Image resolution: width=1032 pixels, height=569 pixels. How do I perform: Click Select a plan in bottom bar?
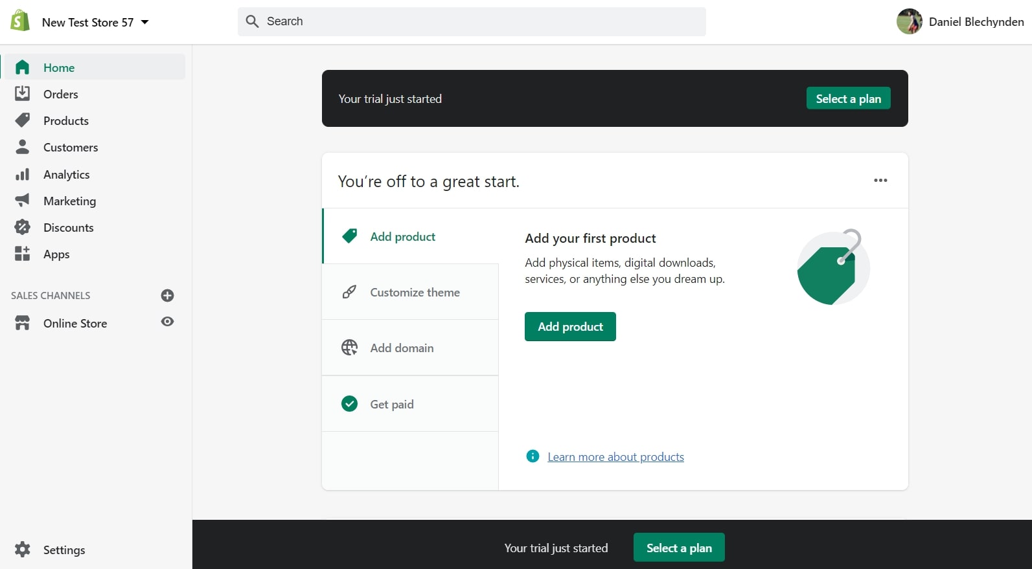[x=679, y=548]
